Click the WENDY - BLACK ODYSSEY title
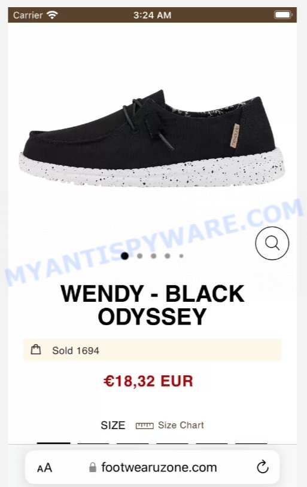Viewport: 307px width, 487px height. [x=152, y=305]
